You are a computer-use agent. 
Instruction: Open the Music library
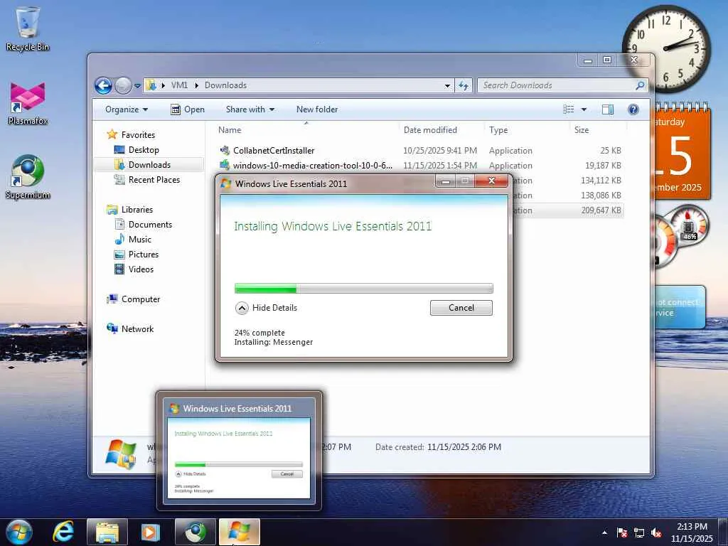(140, 239)
